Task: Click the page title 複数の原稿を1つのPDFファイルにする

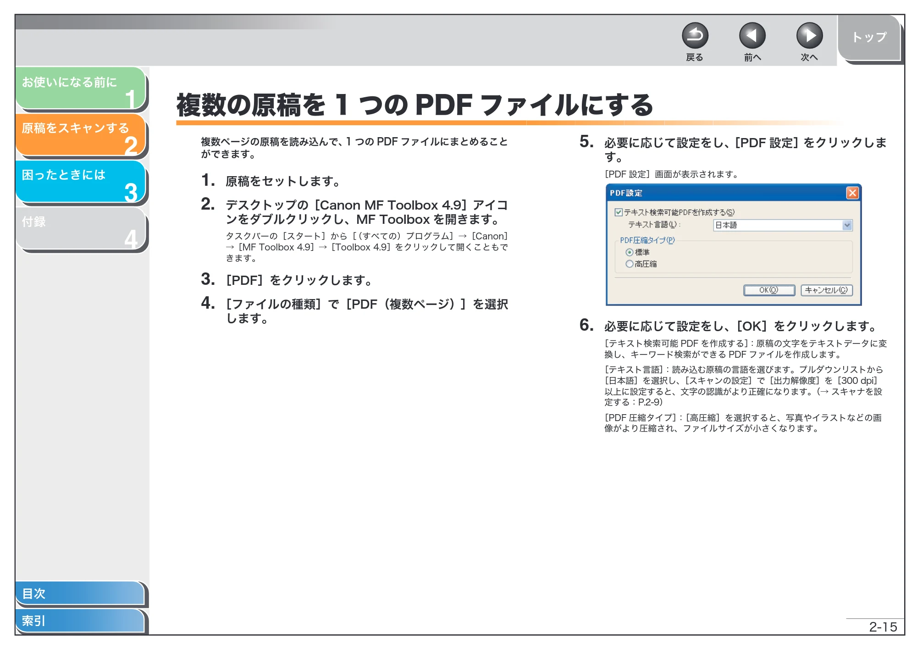Action: click(x=414, y=105)
